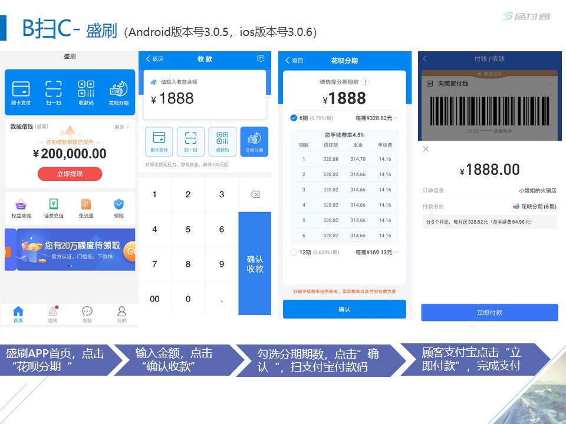This screenshot has width=566, height=424.
Task: Tap keypad digit 8
Action: coord(188,264)
